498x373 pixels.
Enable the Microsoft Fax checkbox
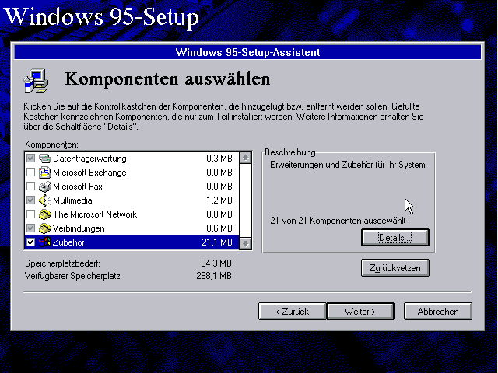30,186
